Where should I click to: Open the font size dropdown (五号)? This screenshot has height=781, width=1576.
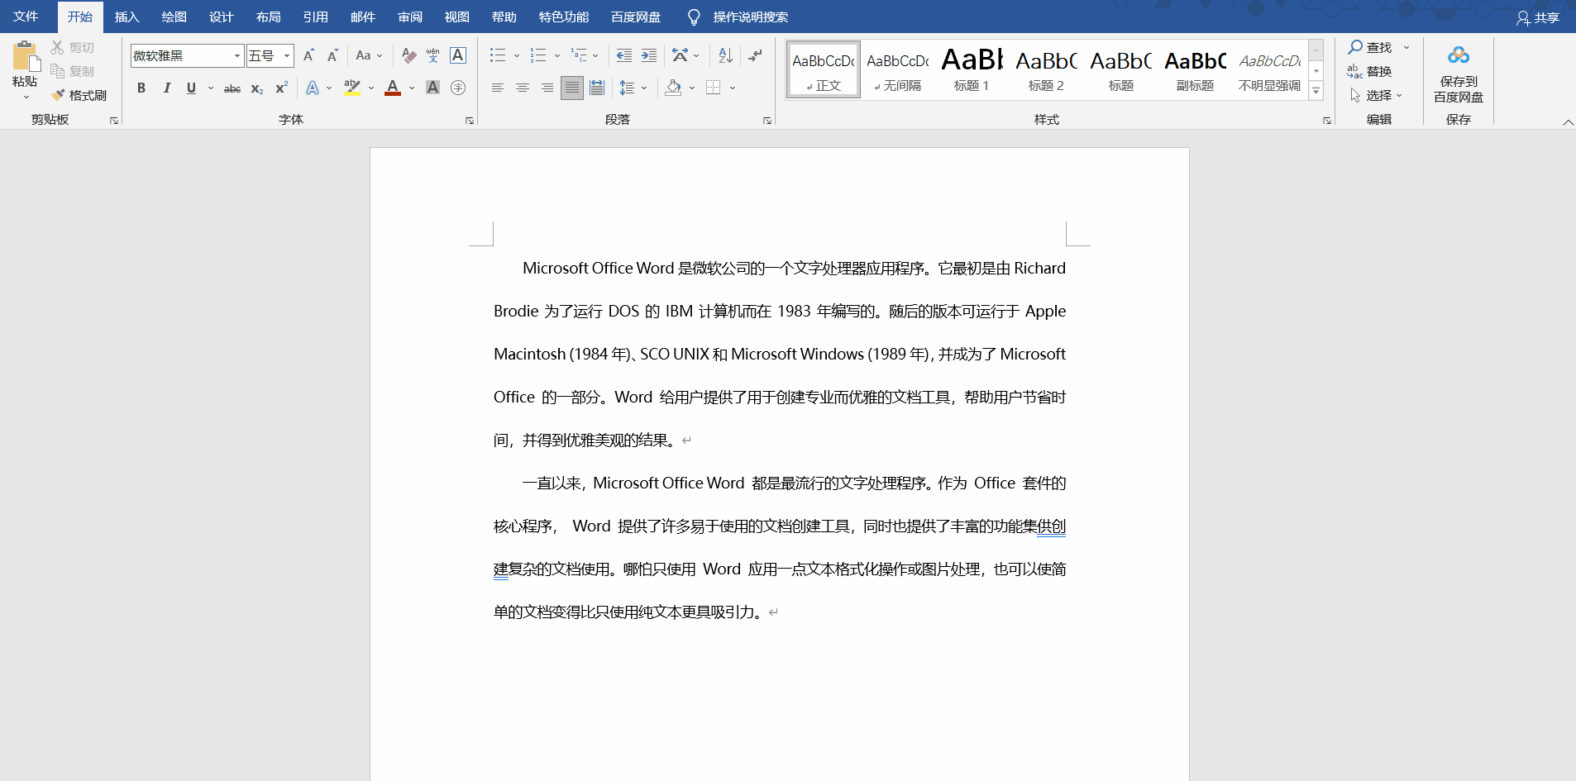pyautogui.click(x=287, y=55)
